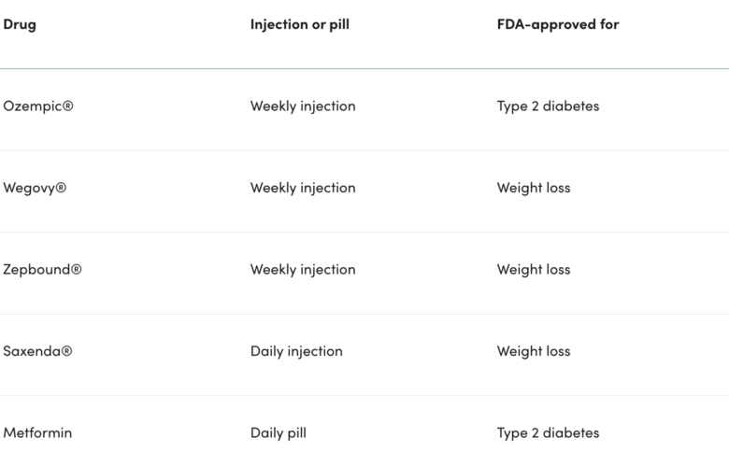The height and width of the screenshot is (452, 729).
Task: Click 'Type 2 diabetes' in the Metformin row
Action: tap(548, 433)
